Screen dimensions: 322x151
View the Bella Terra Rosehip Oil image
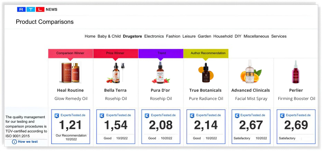(x=116, y=72)
